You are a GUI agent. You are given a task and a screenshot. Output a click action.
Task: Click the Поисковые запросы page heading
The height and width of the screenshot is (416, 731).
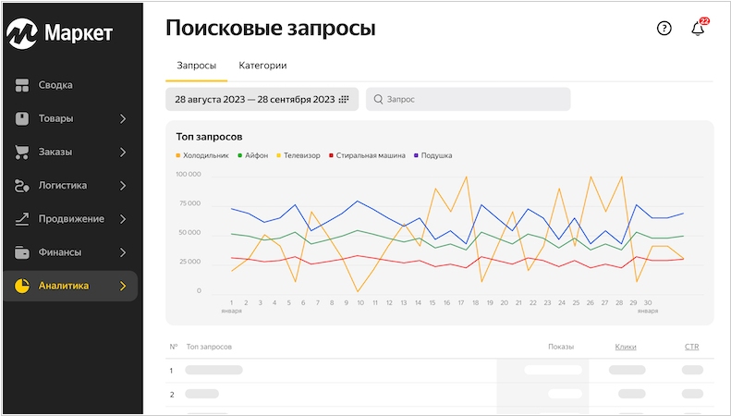(271, 28)
